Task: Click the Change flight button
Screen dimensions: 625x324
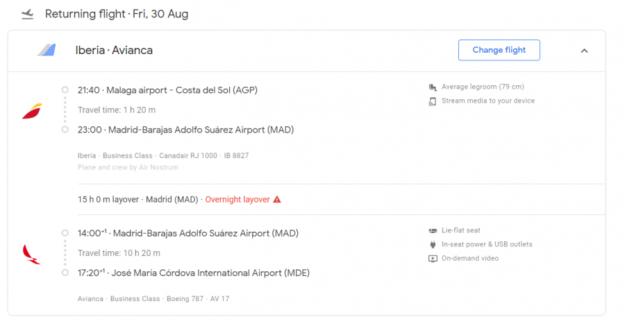Action: 499,50
